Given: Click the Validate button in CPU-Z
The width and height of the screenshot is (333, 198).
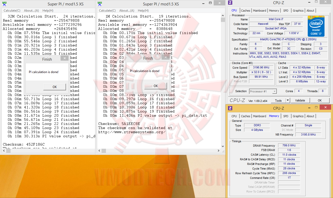Looking at the screenshot, I should click(300, 100).
